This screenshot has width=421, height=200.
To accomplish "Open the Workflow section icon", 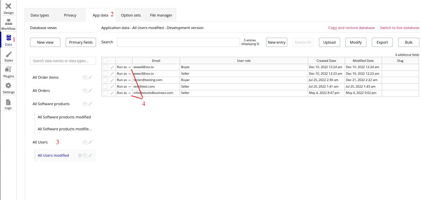I will [9, 22].
